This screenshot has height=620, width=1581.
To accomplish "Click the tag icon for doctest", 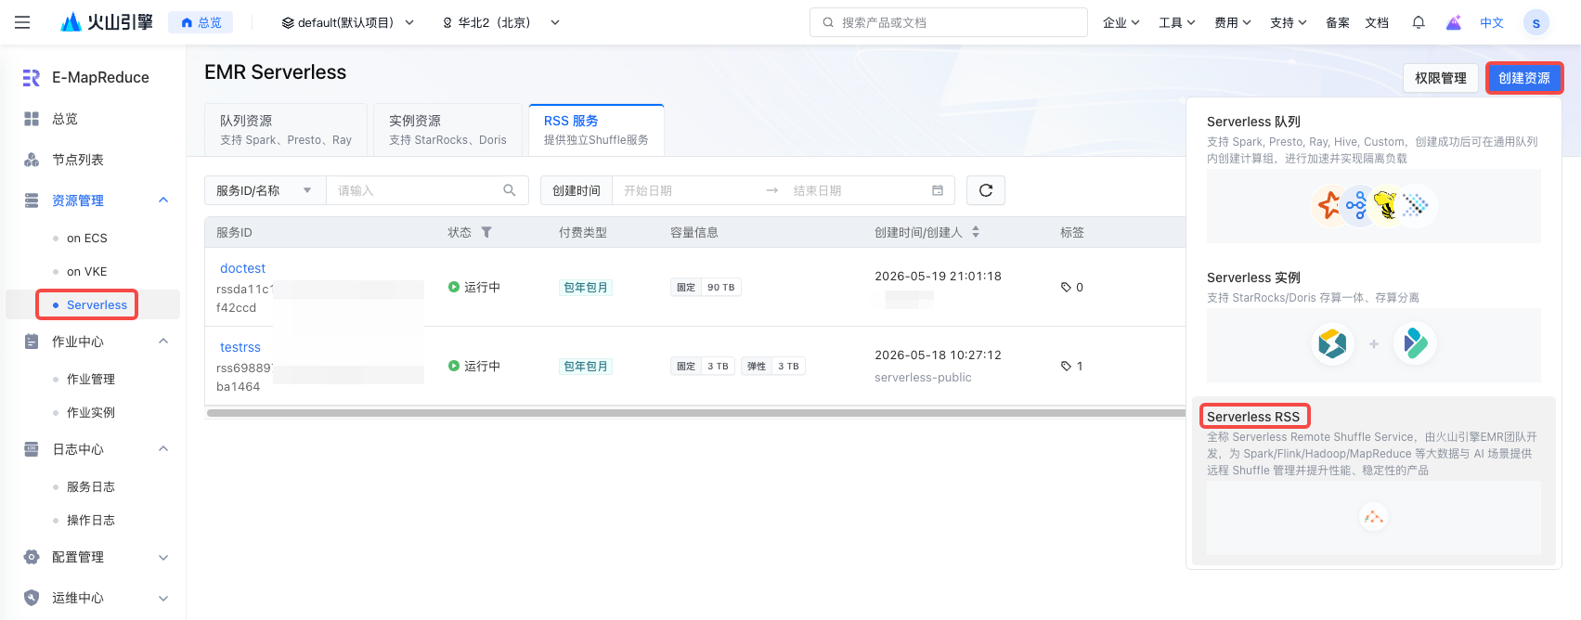I will pos(1066,288).
